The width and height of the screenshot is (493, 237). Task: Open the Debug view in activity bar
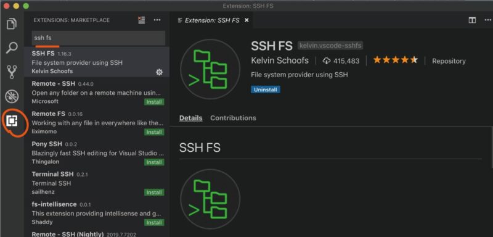coord(12,96)
